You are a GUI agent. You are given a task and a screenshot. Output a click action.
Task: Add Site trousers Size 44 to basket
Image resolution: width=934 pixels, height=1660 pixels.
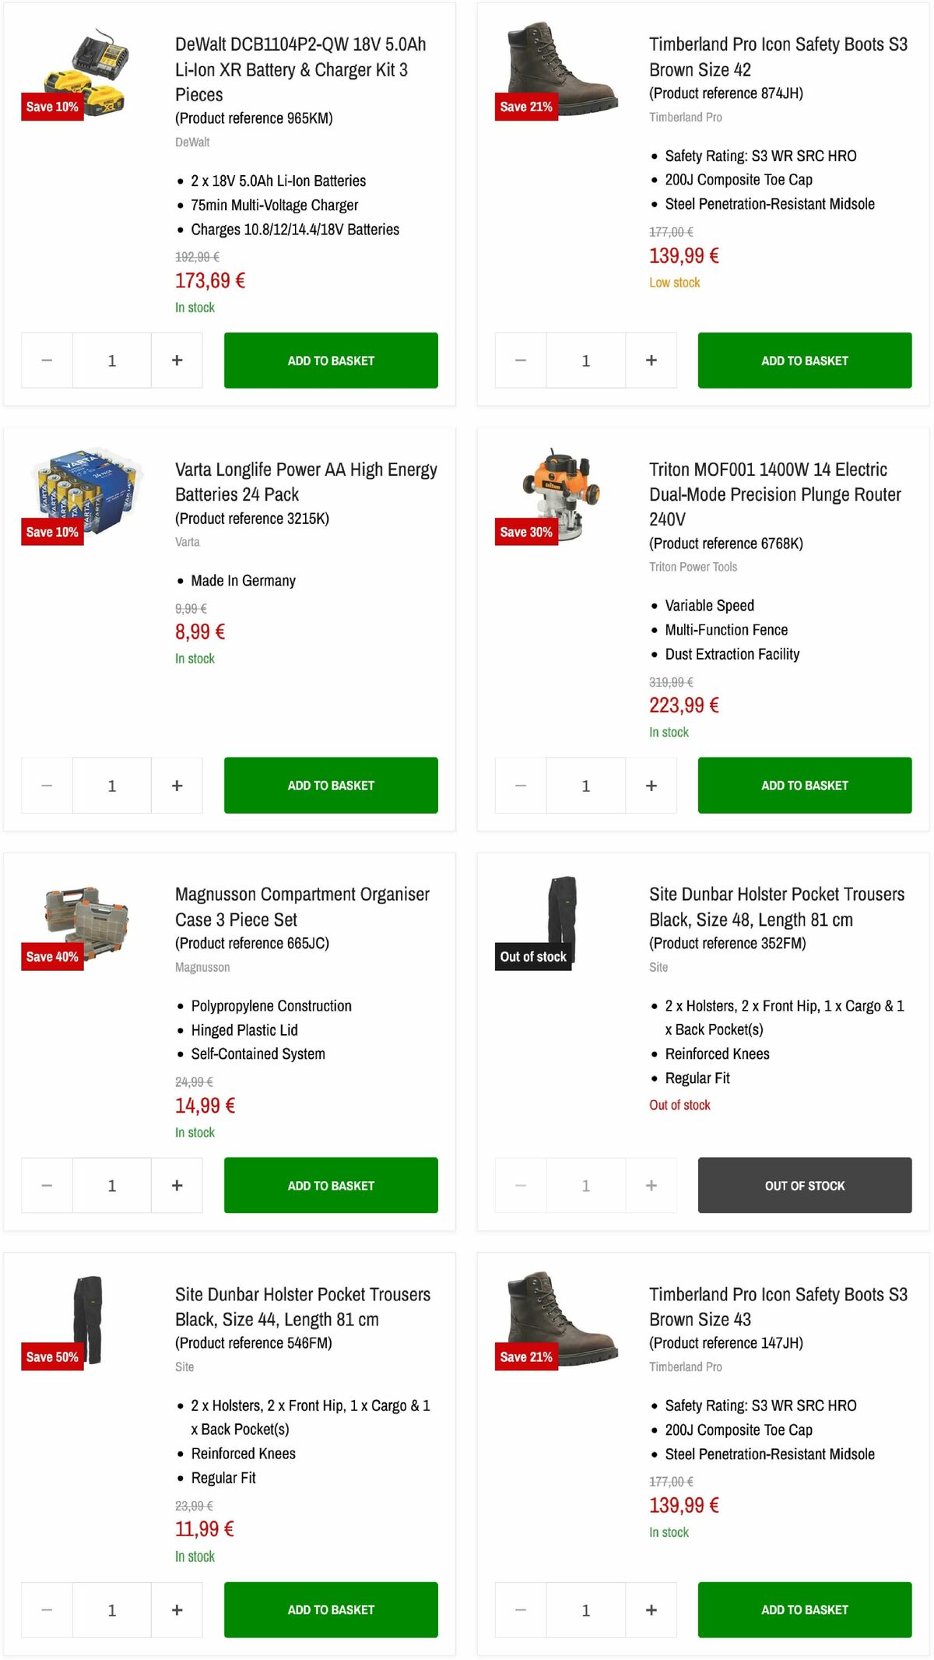[330, 1610]
